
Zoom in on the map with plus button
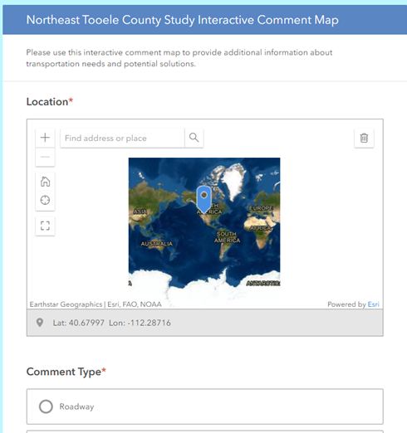[45, 138]
